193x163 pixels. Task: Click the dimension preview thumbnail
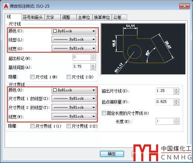pyautogui.click(x=143, y=49)
